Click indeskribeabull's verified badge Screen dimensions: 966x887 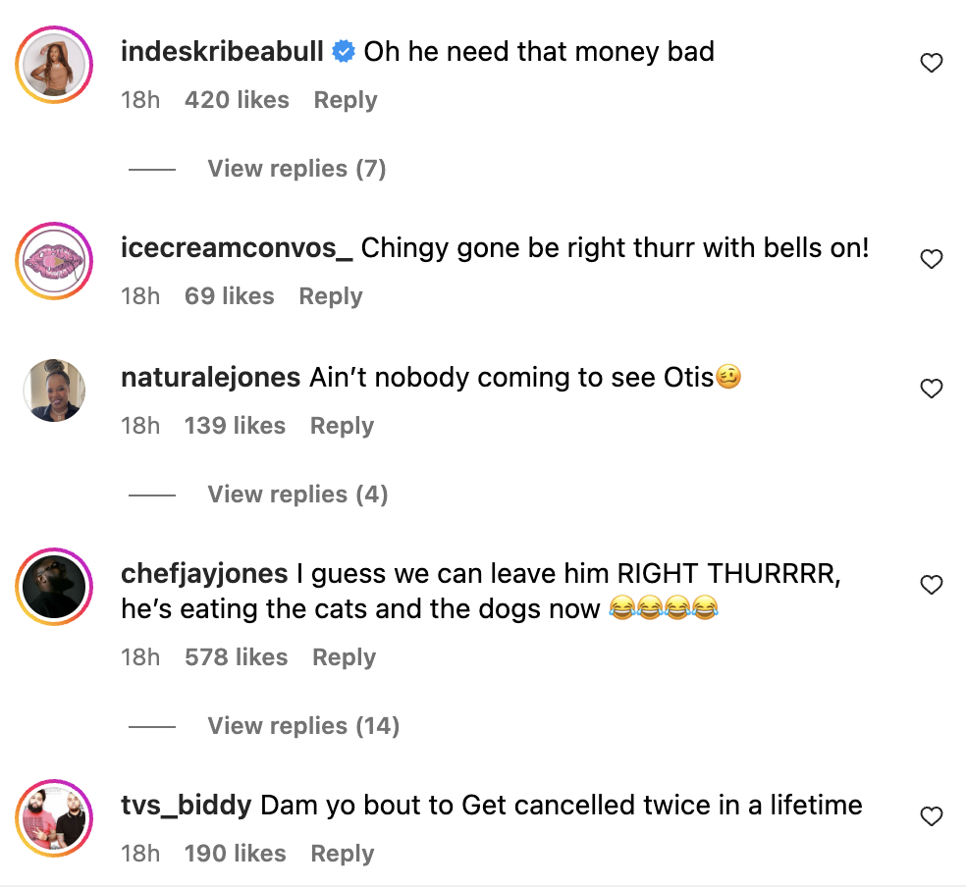343,52
